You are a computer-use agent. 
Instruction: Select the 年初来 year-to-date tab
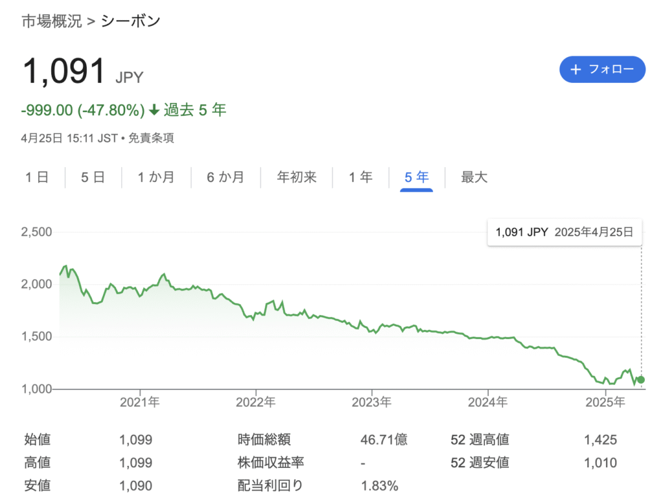[297, 177]
